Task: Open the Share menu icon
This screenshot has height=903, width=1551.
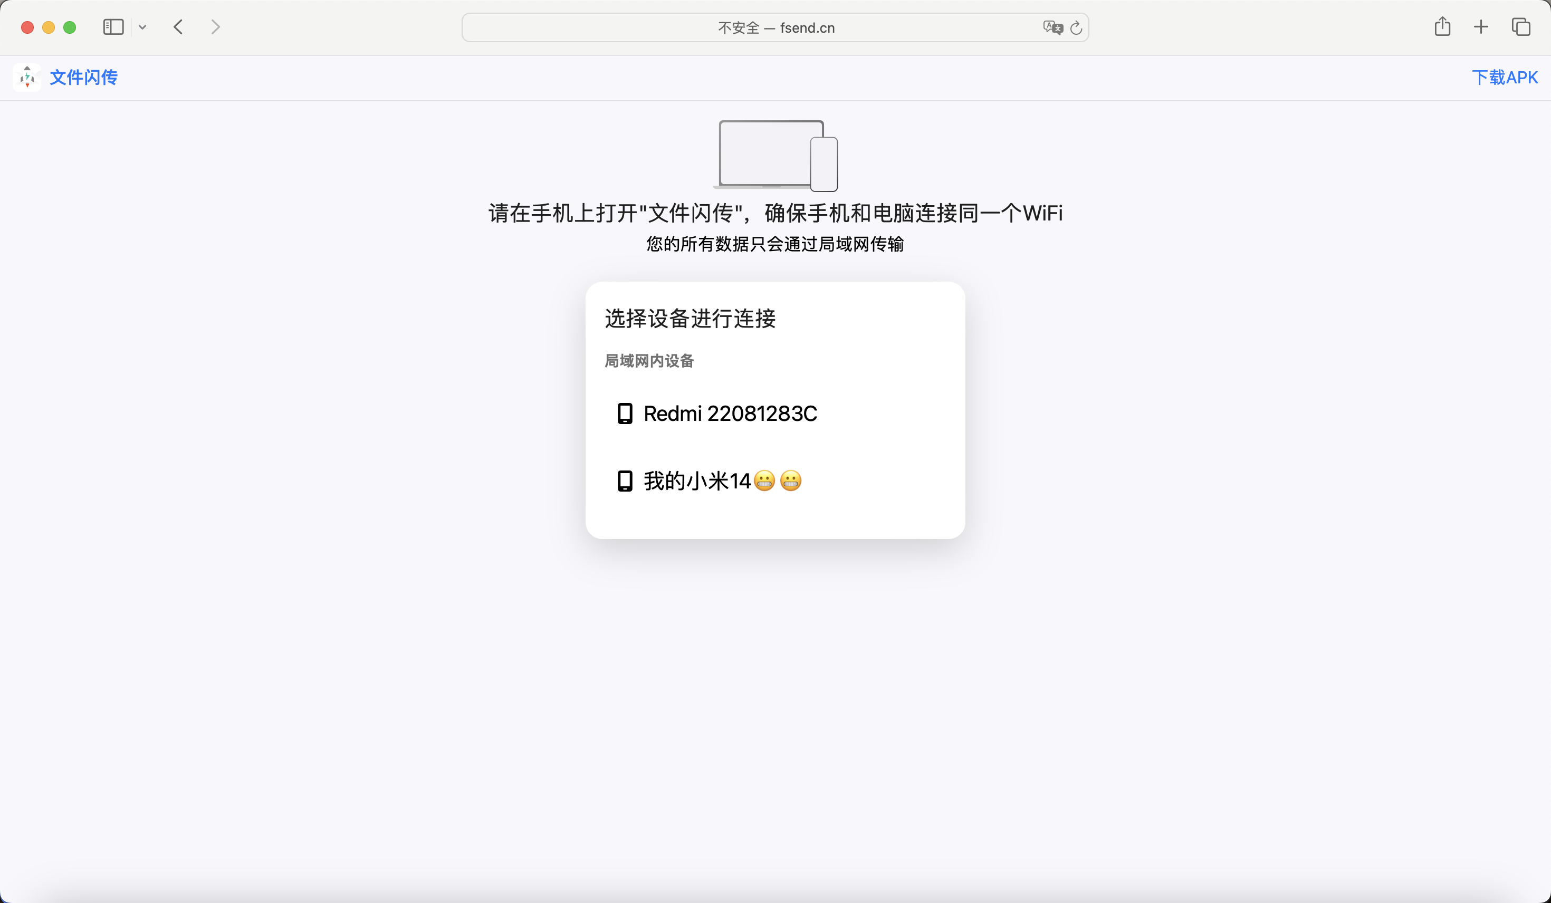Action: [x=1442, y=26]
